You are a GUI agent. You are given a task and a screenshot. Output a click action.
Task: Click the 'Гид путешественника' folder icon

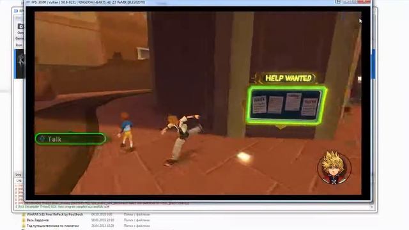[24, 226]
